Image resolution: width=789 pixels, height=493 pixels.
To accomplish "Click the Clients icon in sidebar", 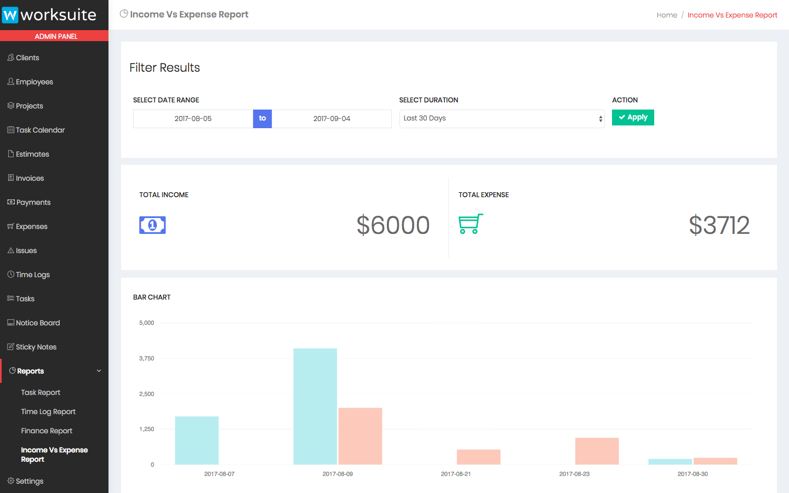I will click(10, 58).
